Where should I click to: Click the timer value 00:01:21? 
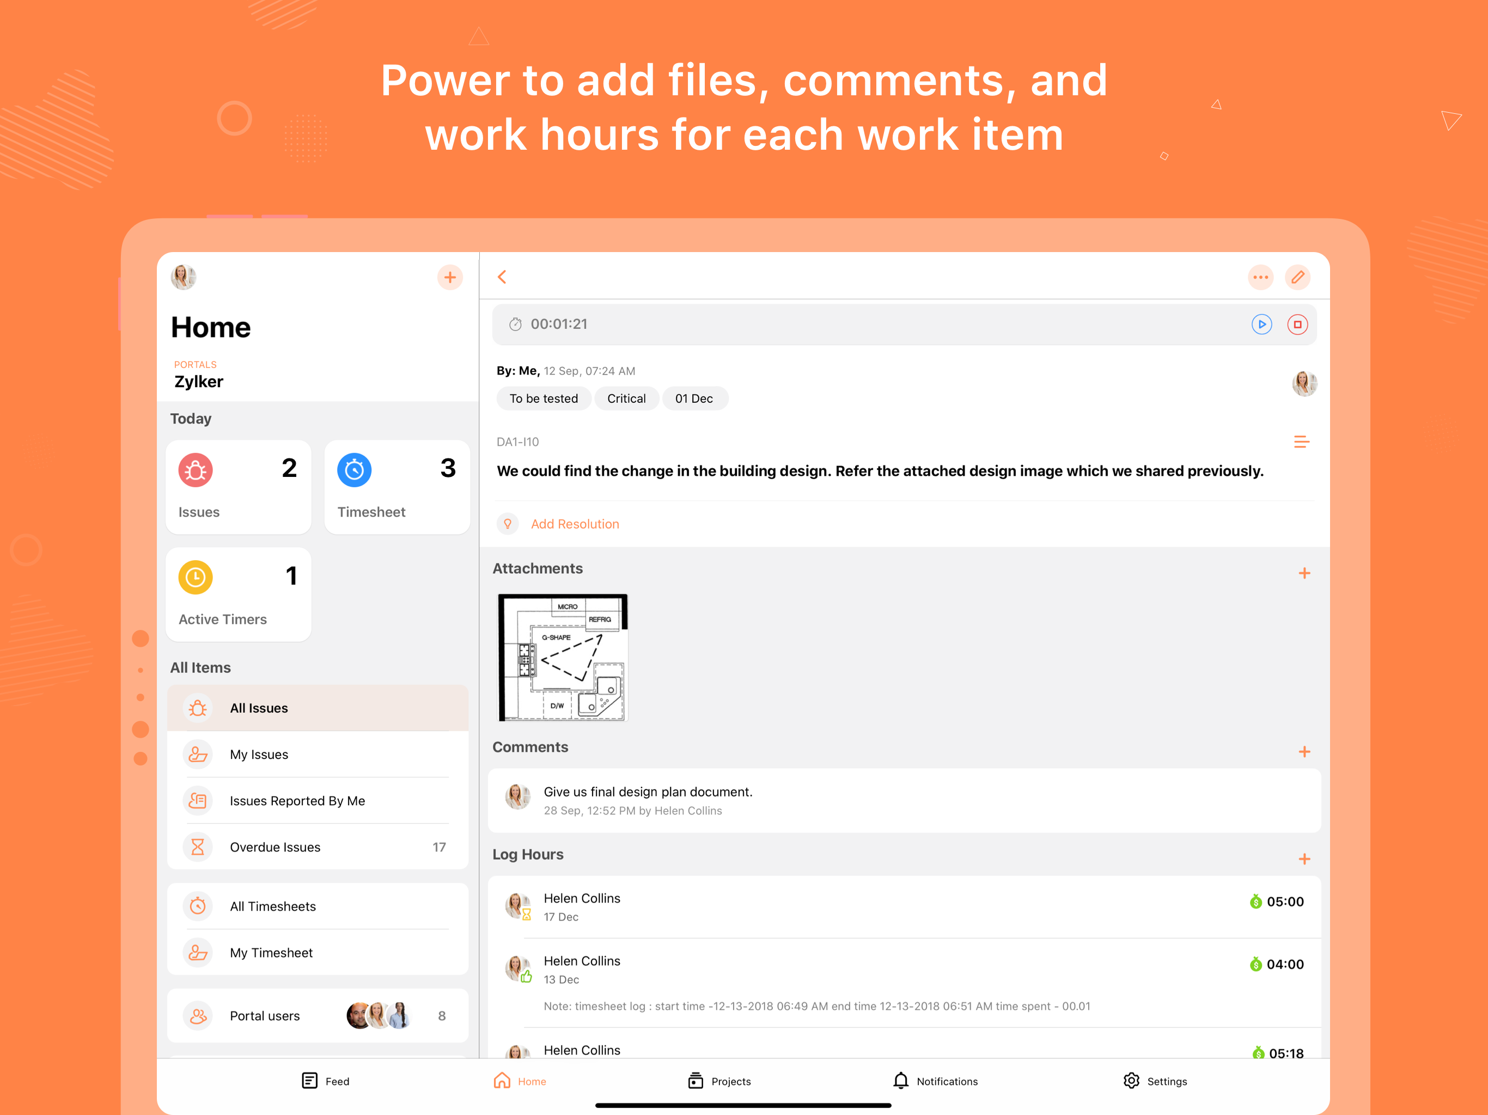tap(559, 324)
